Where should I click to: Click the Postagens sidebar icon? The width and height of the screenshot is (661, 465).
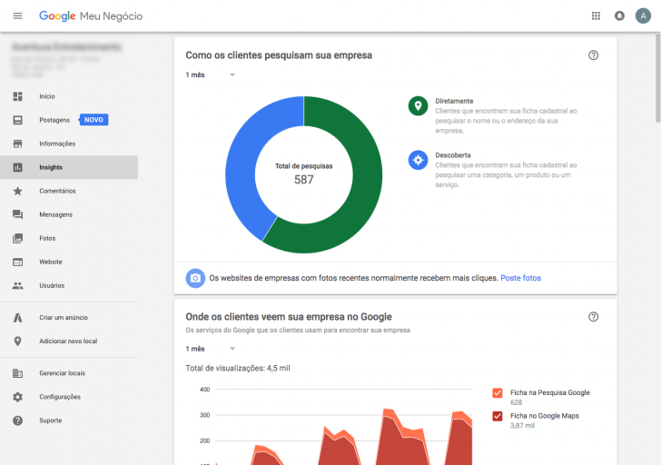(x=18, y=120)
